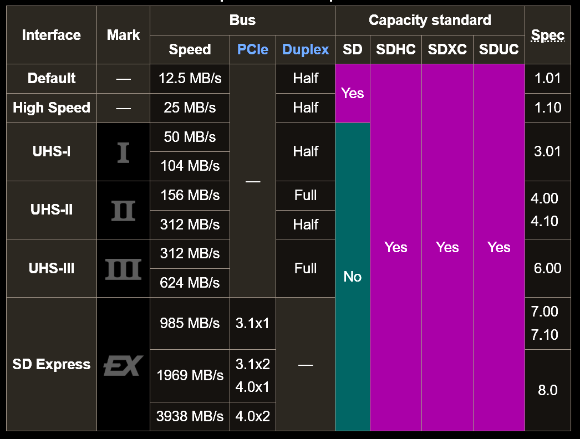This screenshot has width=580, height=439.
Task: Select spec version 4.10
Action: pos(545,221)
